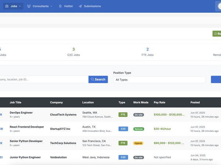Click CloudTech Systems company cell
221x165 pixels.
pyautogui.click(x=63, y=115)
